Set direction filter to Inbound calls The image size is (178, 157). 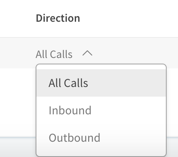point(101,110)
